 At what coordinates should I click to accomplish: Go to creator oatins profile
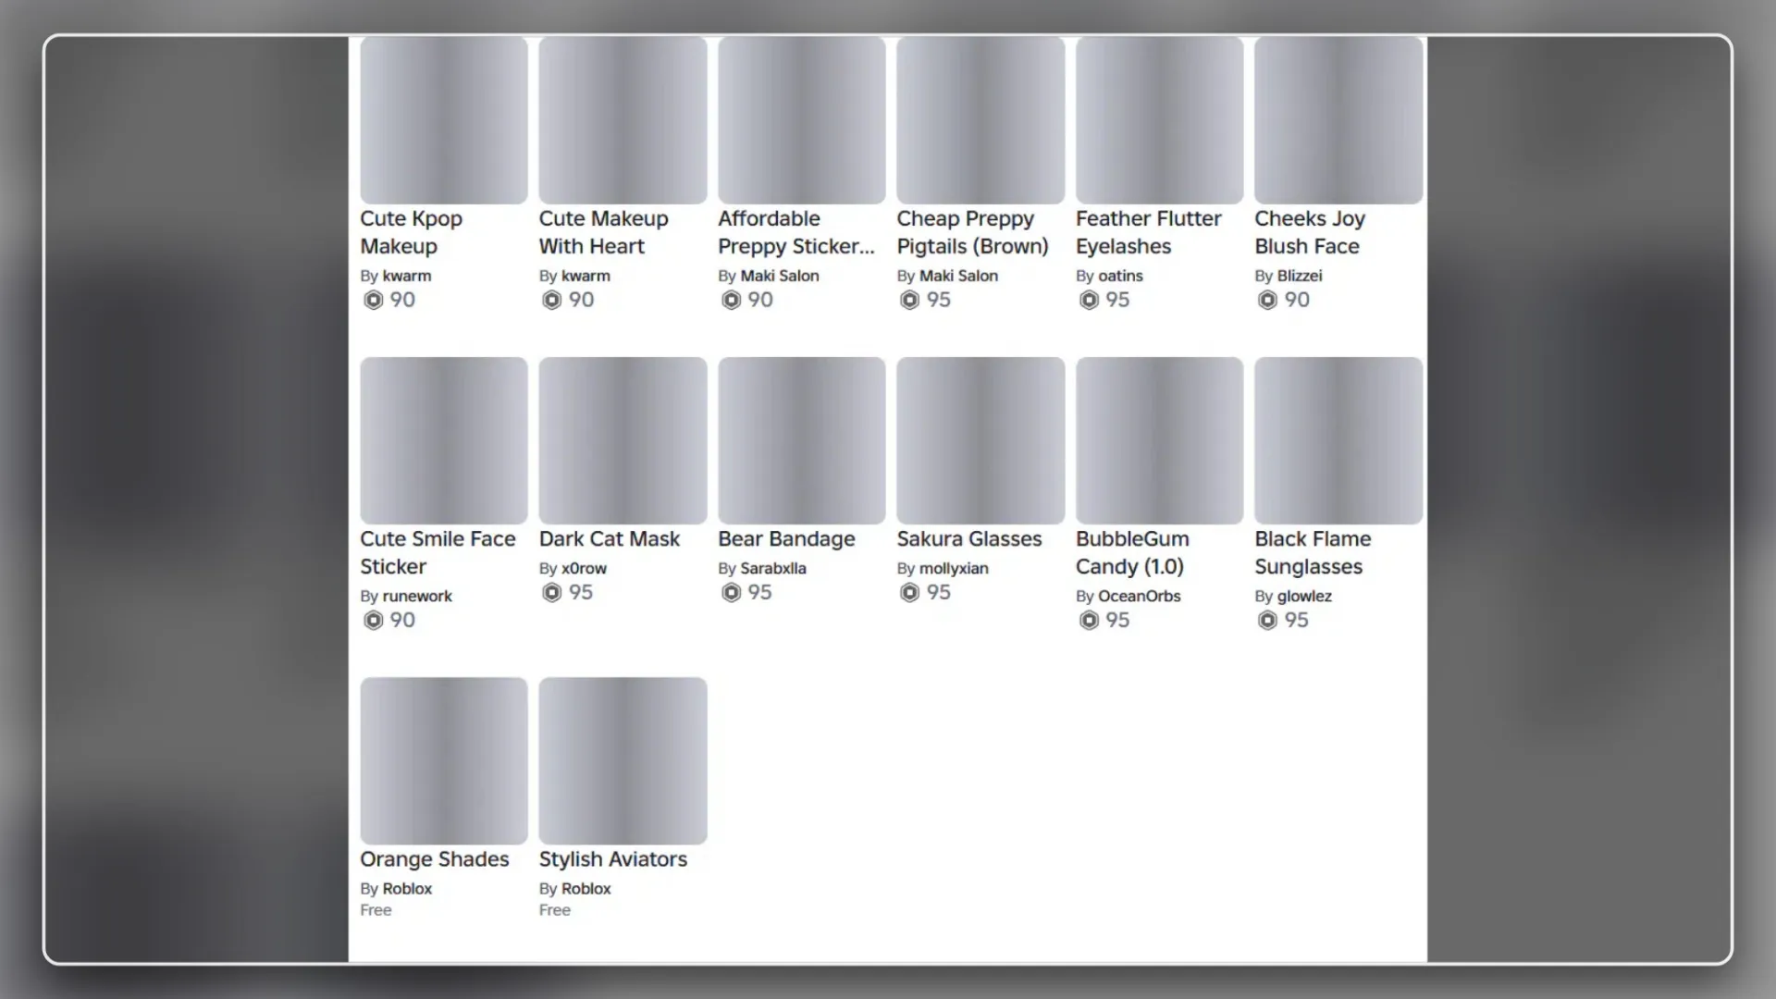[1120, 276]
